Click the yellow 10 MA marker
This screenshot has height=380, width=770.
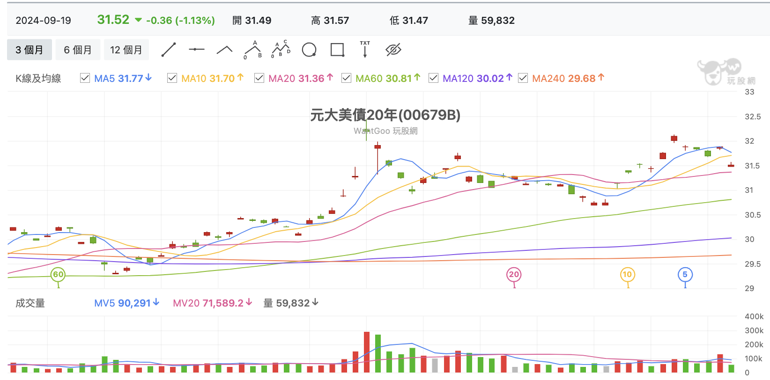click(627, 275)
